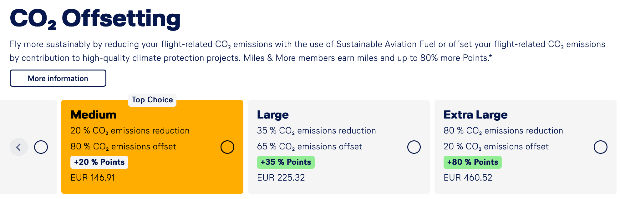Click the Extra Large card's 80 % emissions reduction line
The width and height of the screenshot is (620, 199).
click(x=503, y=131)
